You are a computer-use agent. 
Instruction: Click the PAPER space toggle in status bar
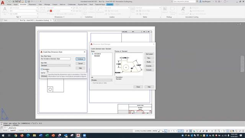coord(155,131)
